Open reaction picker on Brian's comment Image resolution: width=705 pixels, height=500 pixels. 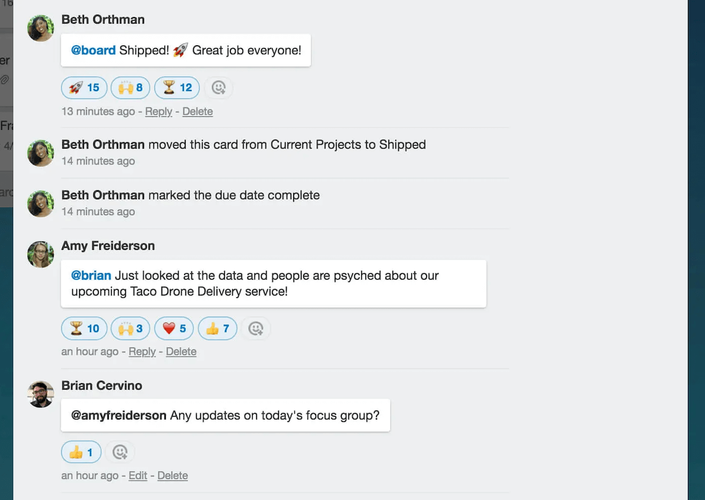(x=120, y=452)
